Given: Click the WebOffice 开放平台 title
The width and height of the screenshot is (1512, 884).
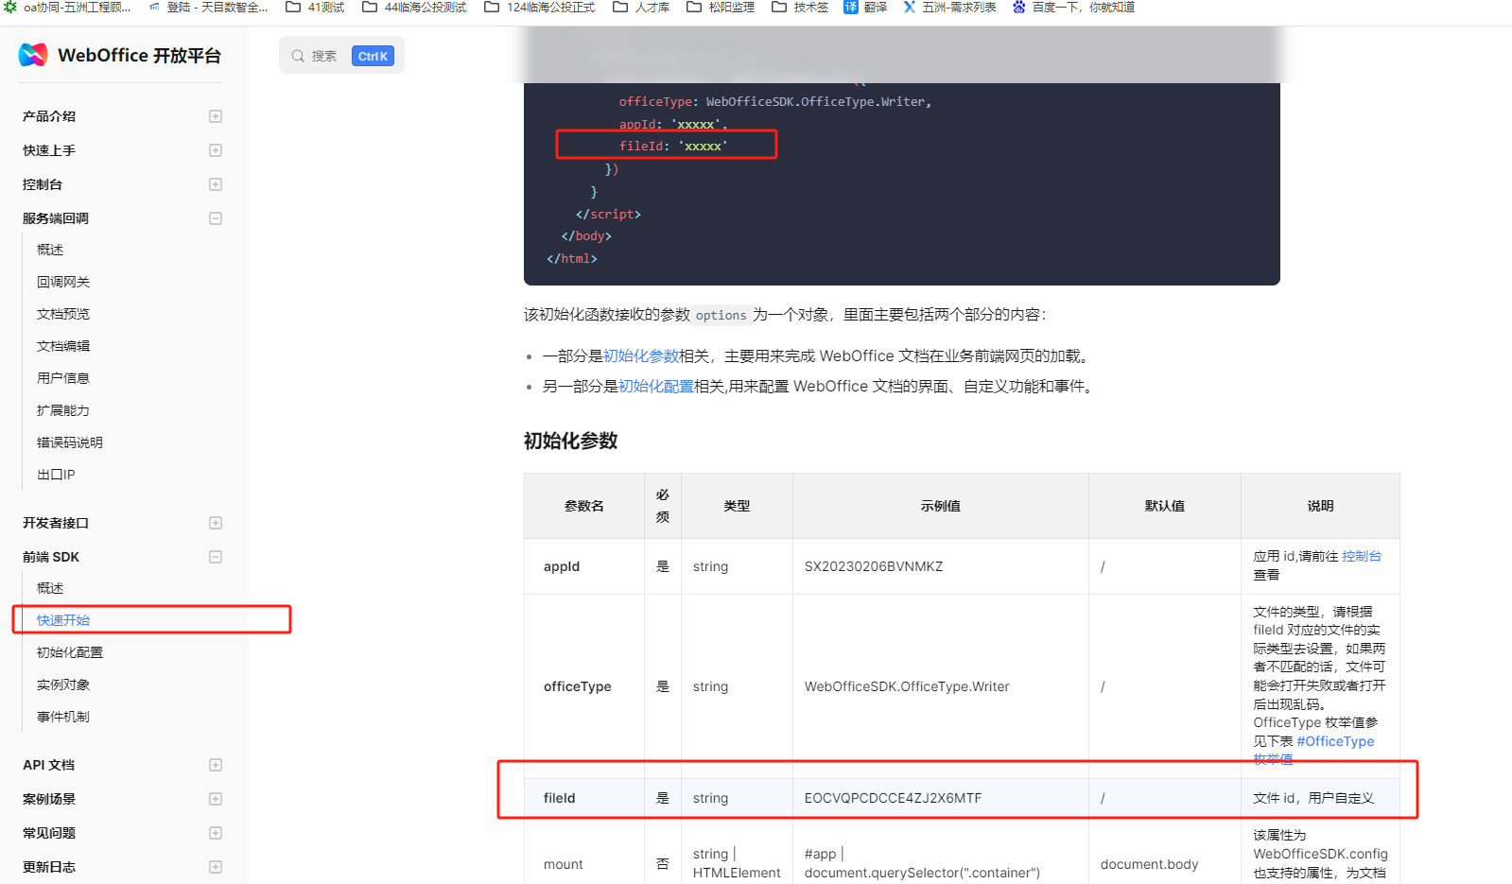Looking at the screenshot, I should 139,55.
